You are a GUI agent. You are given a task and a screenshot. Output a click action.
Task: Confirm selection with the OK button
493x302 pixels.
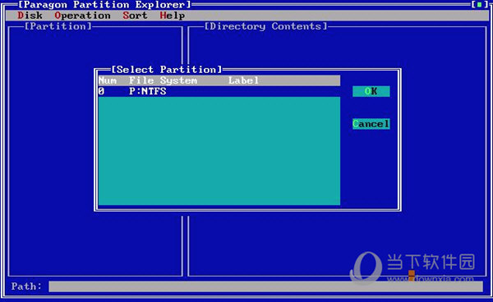[371, 91]
